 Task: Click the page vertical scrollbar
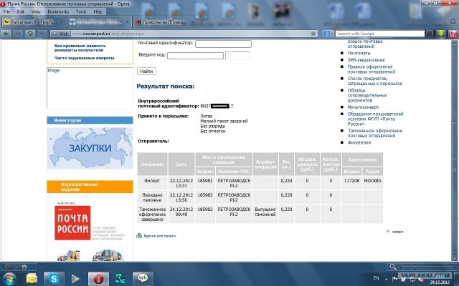click(454, 150)
